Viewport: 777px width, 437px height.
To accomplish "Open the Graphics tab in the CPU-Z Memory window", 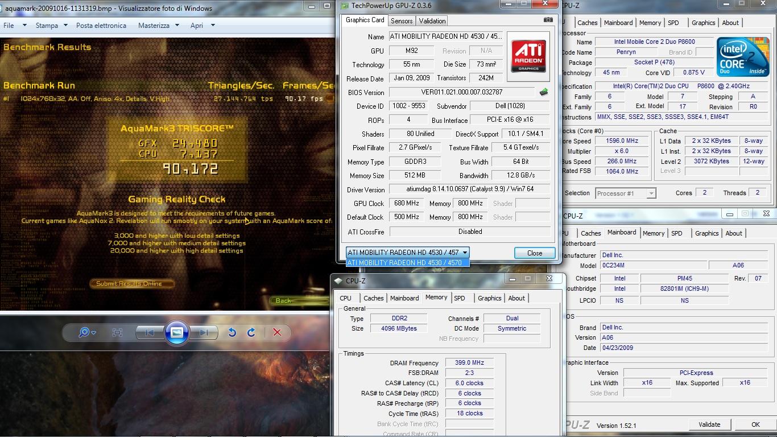I will click(490, 298).
